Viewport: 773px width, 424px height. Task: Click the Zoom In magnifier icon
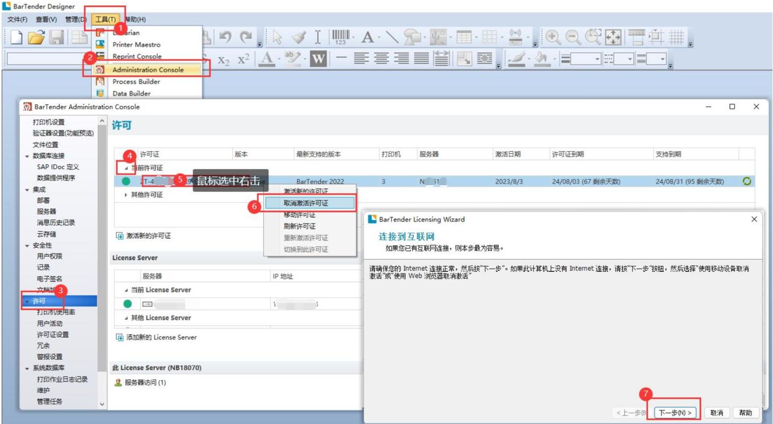553,37
